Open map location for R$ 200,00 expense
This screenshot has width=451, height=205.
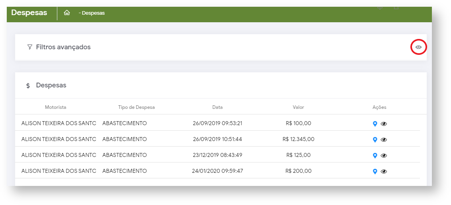375,171
